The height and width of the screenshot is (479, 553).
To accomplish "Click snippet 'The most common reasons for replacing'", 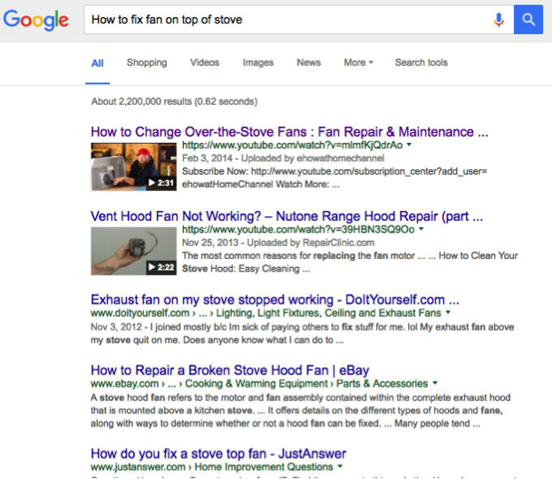I will click(x=350, y=262).
